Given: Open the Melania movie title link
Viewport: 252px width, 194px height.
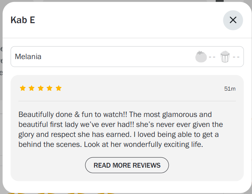Looking at the screenshot, I should coord(28,57).
